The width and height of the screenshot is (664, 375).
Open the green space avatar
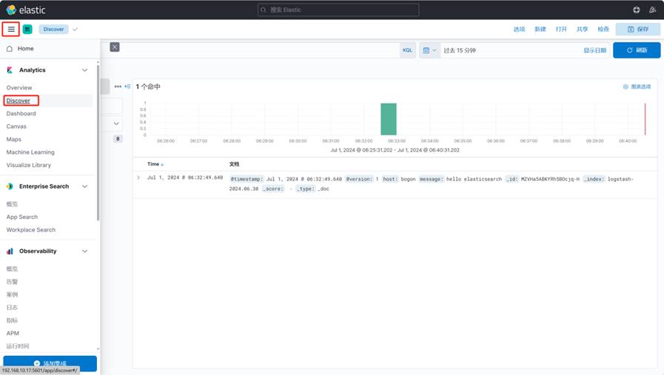click(27, 29)
